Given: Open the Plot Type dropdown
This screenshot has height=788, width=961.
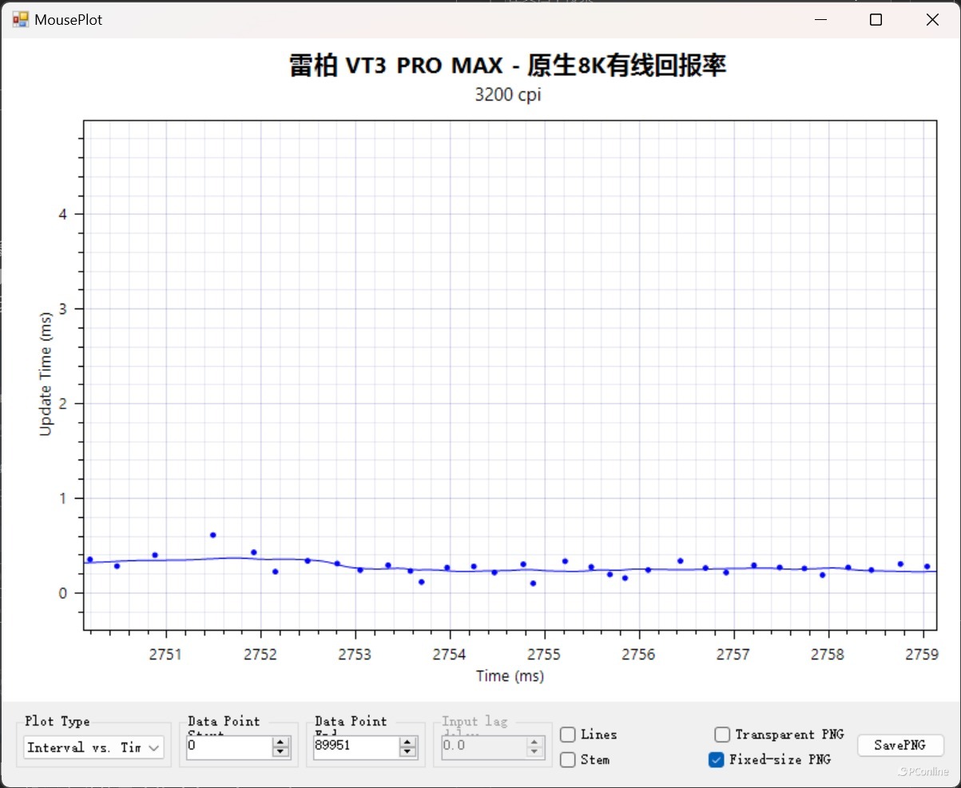Looking at the screenshot, I should [93, 748].
